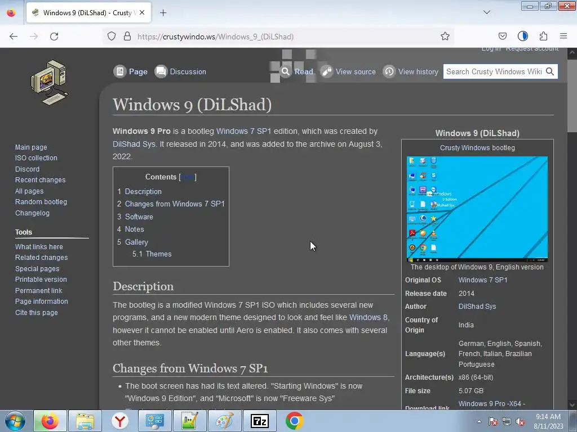Click the scrollbar down arrow
This screenshot has height=432, width=577.
[572, 405]
